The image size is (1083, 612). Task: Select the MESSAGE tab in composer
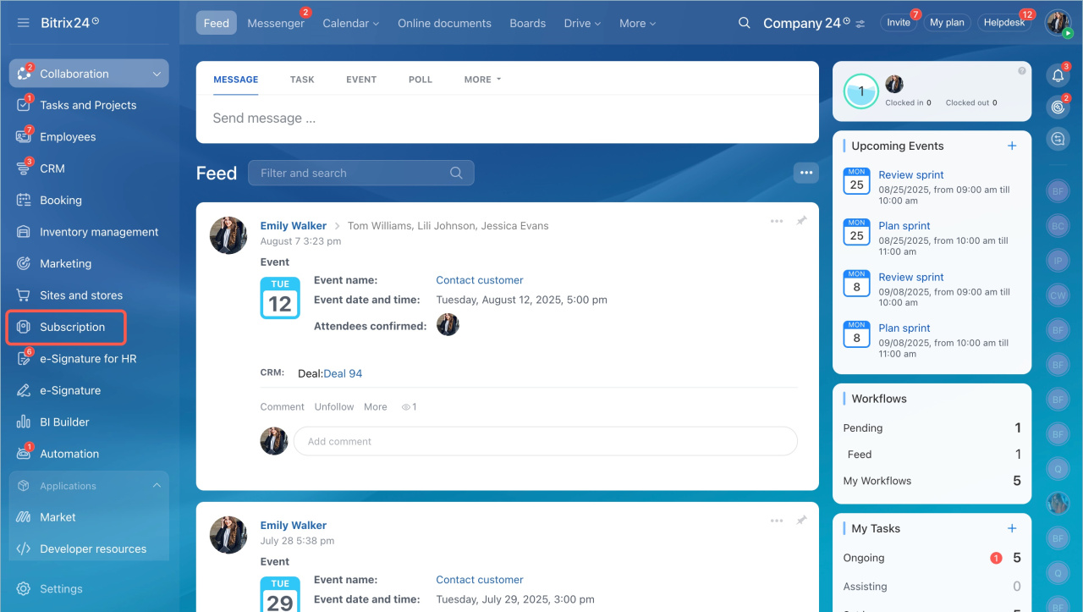click(236, 80)
